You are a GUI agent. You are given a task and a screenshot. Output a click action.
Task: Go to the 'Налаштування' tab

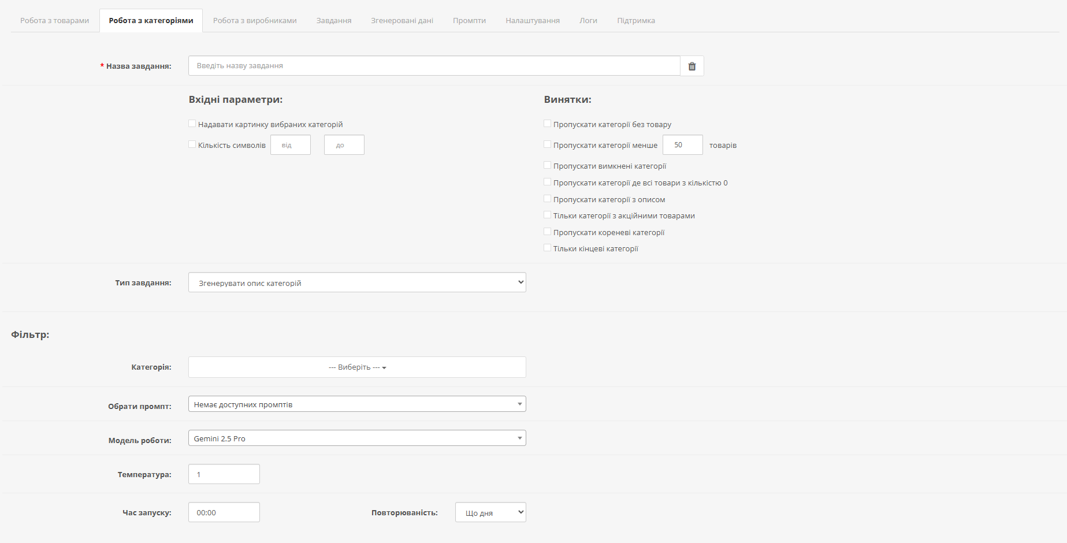(x=533, y=21)
